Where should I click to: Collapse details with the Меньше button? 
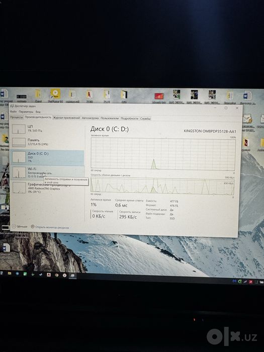pyautogui.click(x=20, y=226)
